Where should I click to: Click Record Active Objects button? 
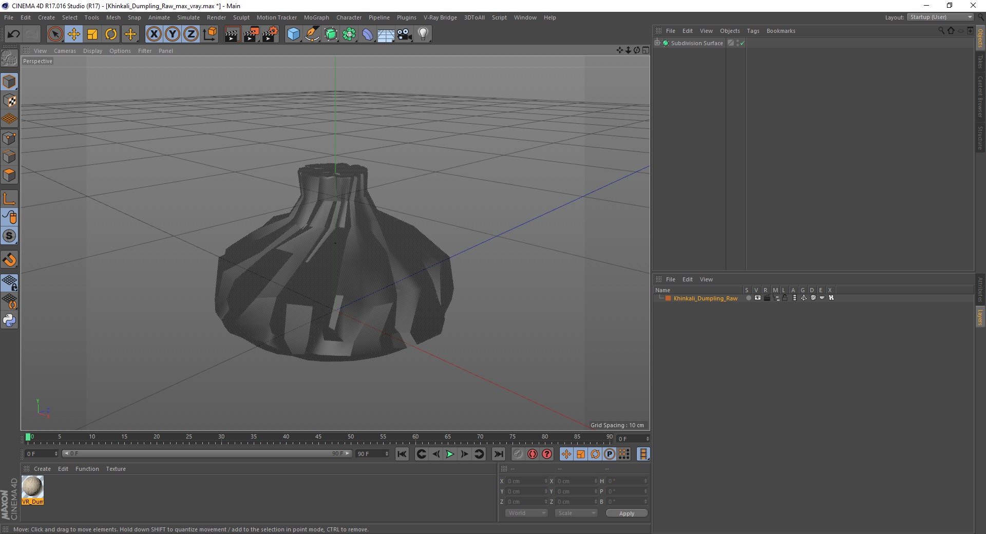click(x=518, y=454)
